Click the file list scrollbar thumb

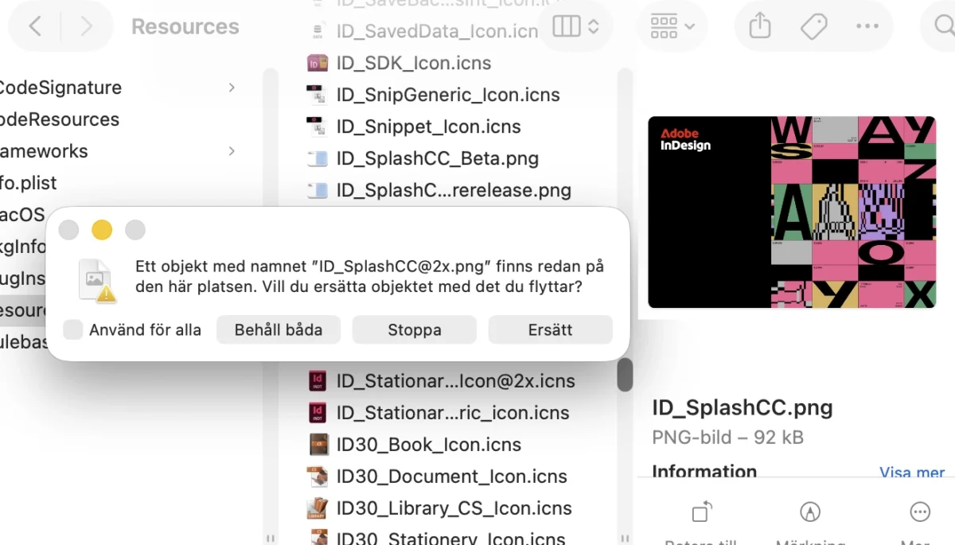626,375
